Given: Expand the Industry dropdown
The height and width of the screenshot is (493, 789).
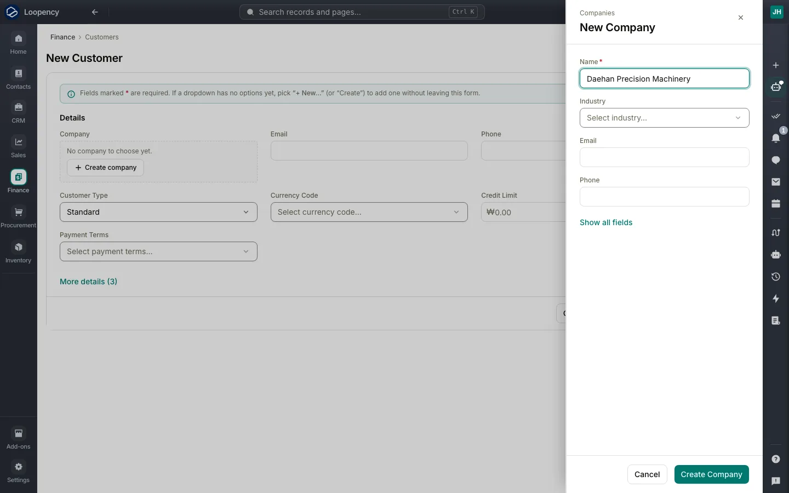Looking at the screenshot, I should click(x=664, y=118).
